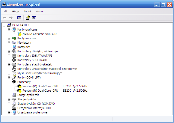Click the Urządzenia interfejsu HID icon
The height and width of the screenshot is (123, 174).
(14, 108)
